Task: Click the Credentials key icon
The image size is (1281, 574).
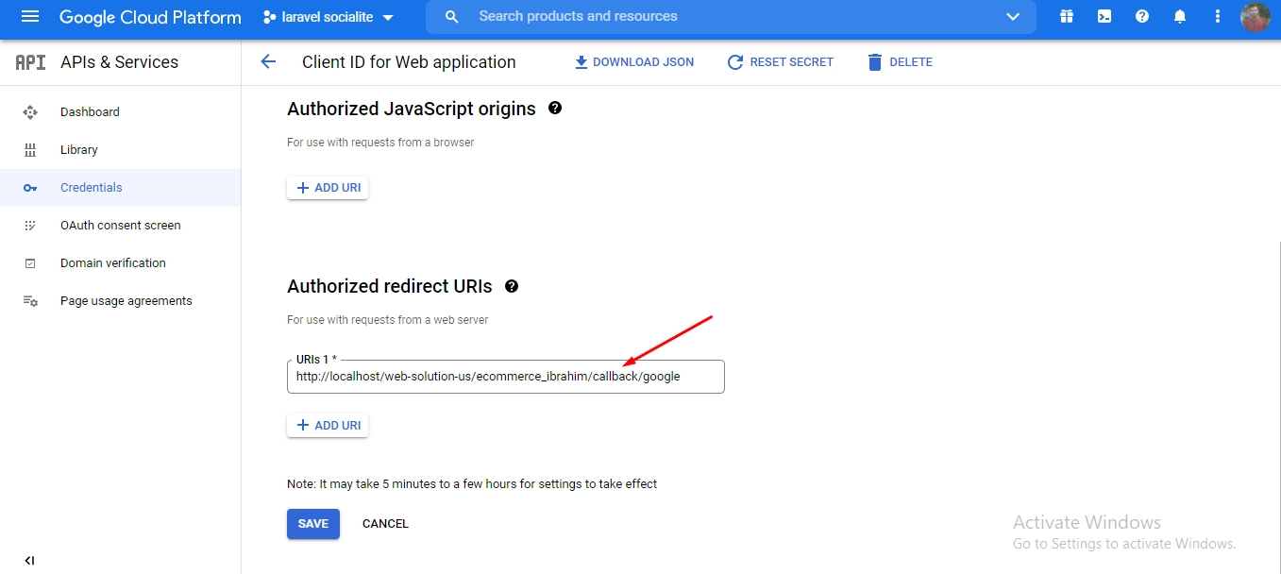Action: pos(30,188)
